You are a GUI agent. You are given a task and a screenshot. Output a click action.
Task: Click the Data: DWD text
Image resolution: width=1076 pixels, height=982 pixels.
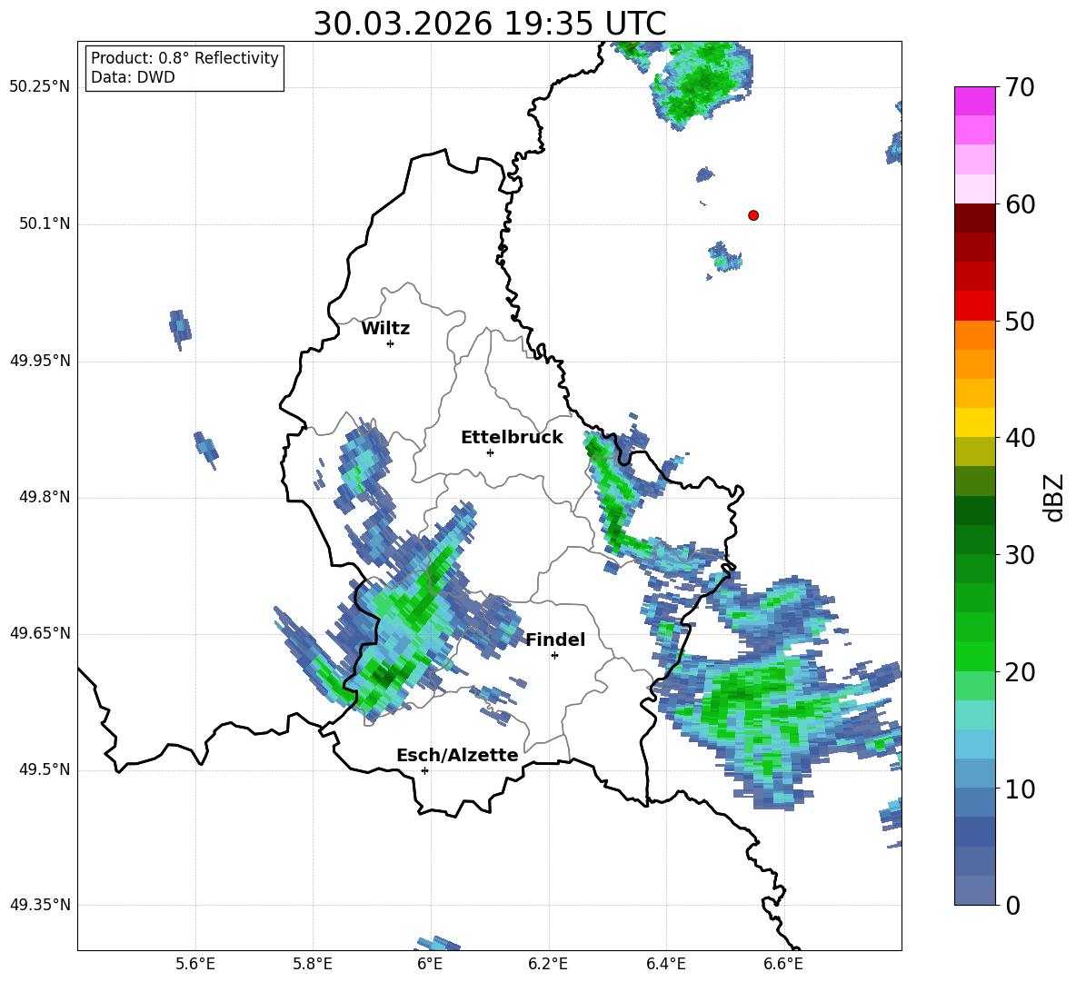[133, 77]
